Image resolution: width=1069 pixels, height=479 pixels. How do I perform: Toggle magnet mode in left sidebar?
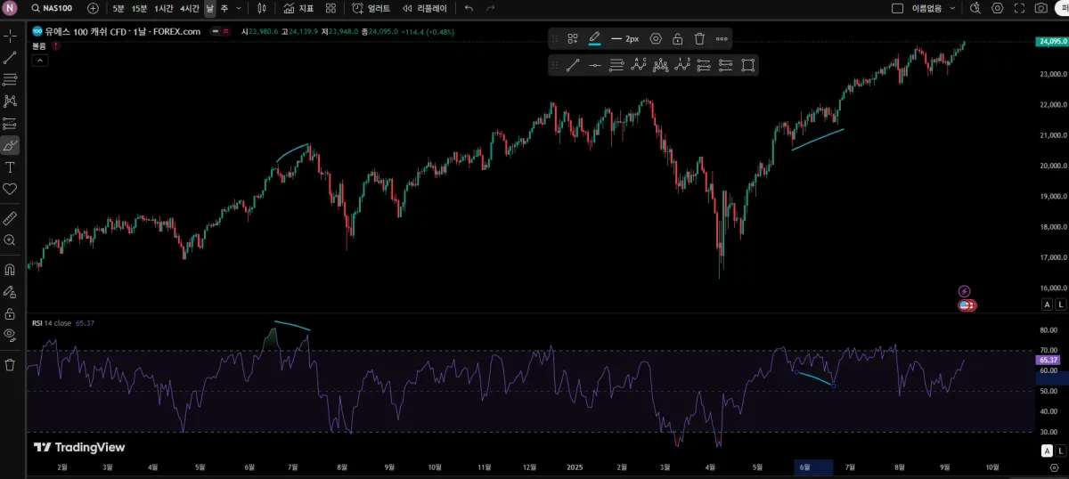[x=10, y=270]
